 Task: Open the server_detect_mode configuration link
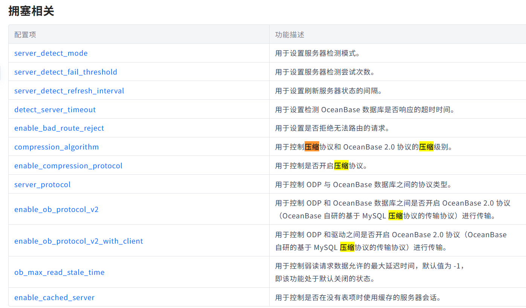[51, 53]
